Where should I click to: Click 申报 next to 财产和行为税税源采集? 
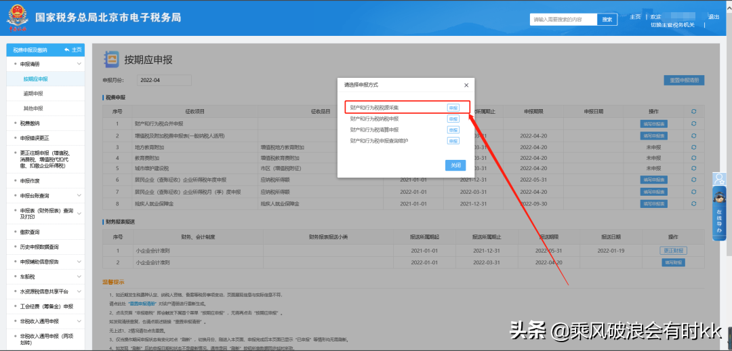coord(453,108)
